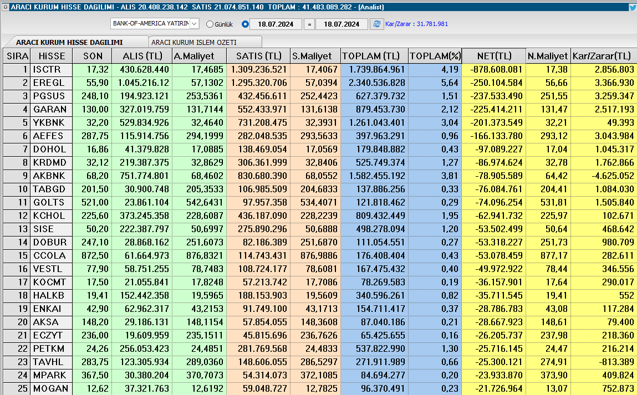Select the AEFES stock name cell
This screenshot has height=395, width=637.
click(x=52, y=136)
